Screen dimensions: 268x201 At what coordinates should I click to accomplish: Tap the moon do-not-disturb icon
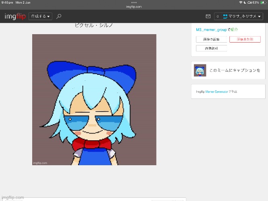[245, 2]
